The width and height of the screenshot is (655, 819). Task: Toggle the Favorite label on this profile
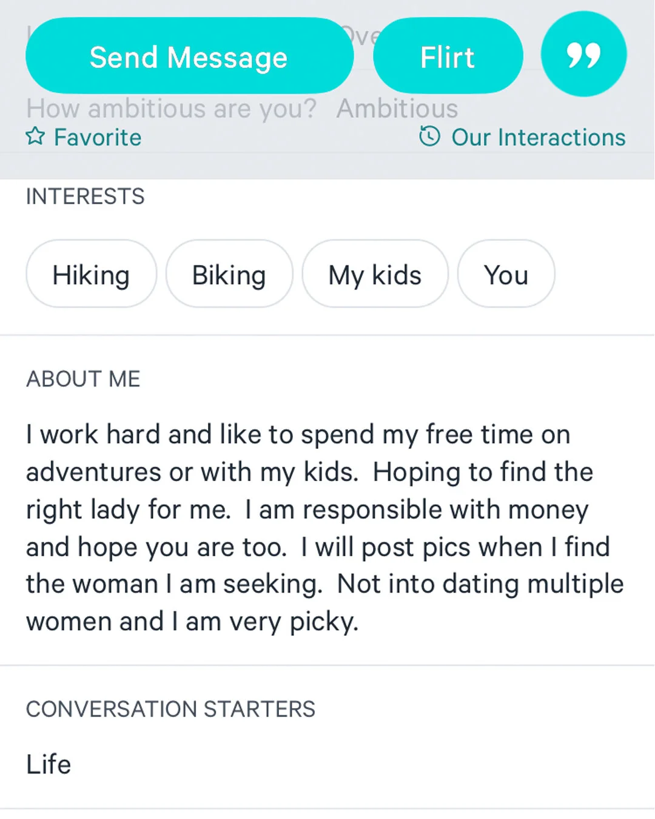[98, 137]
